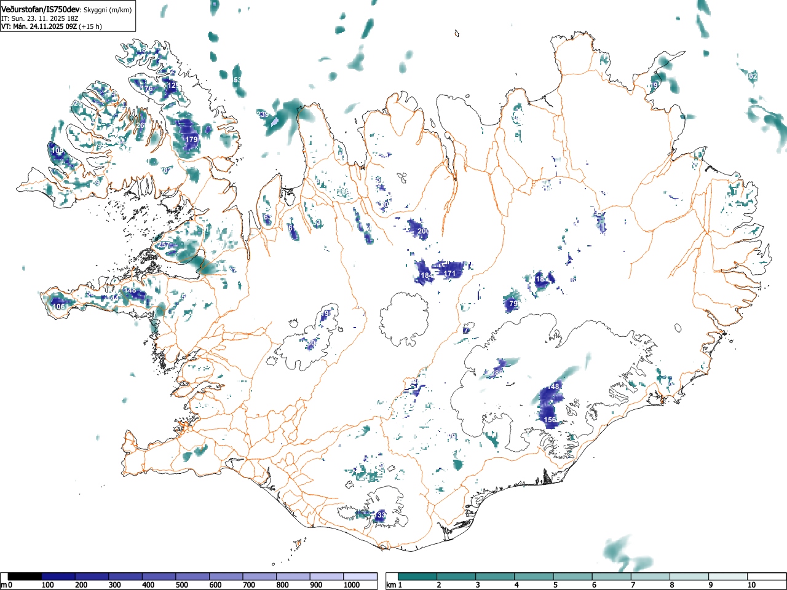787x590 pixels.
Task: Select the dark teal 1–2 km legend segment
Action: (x=417, y=576)
